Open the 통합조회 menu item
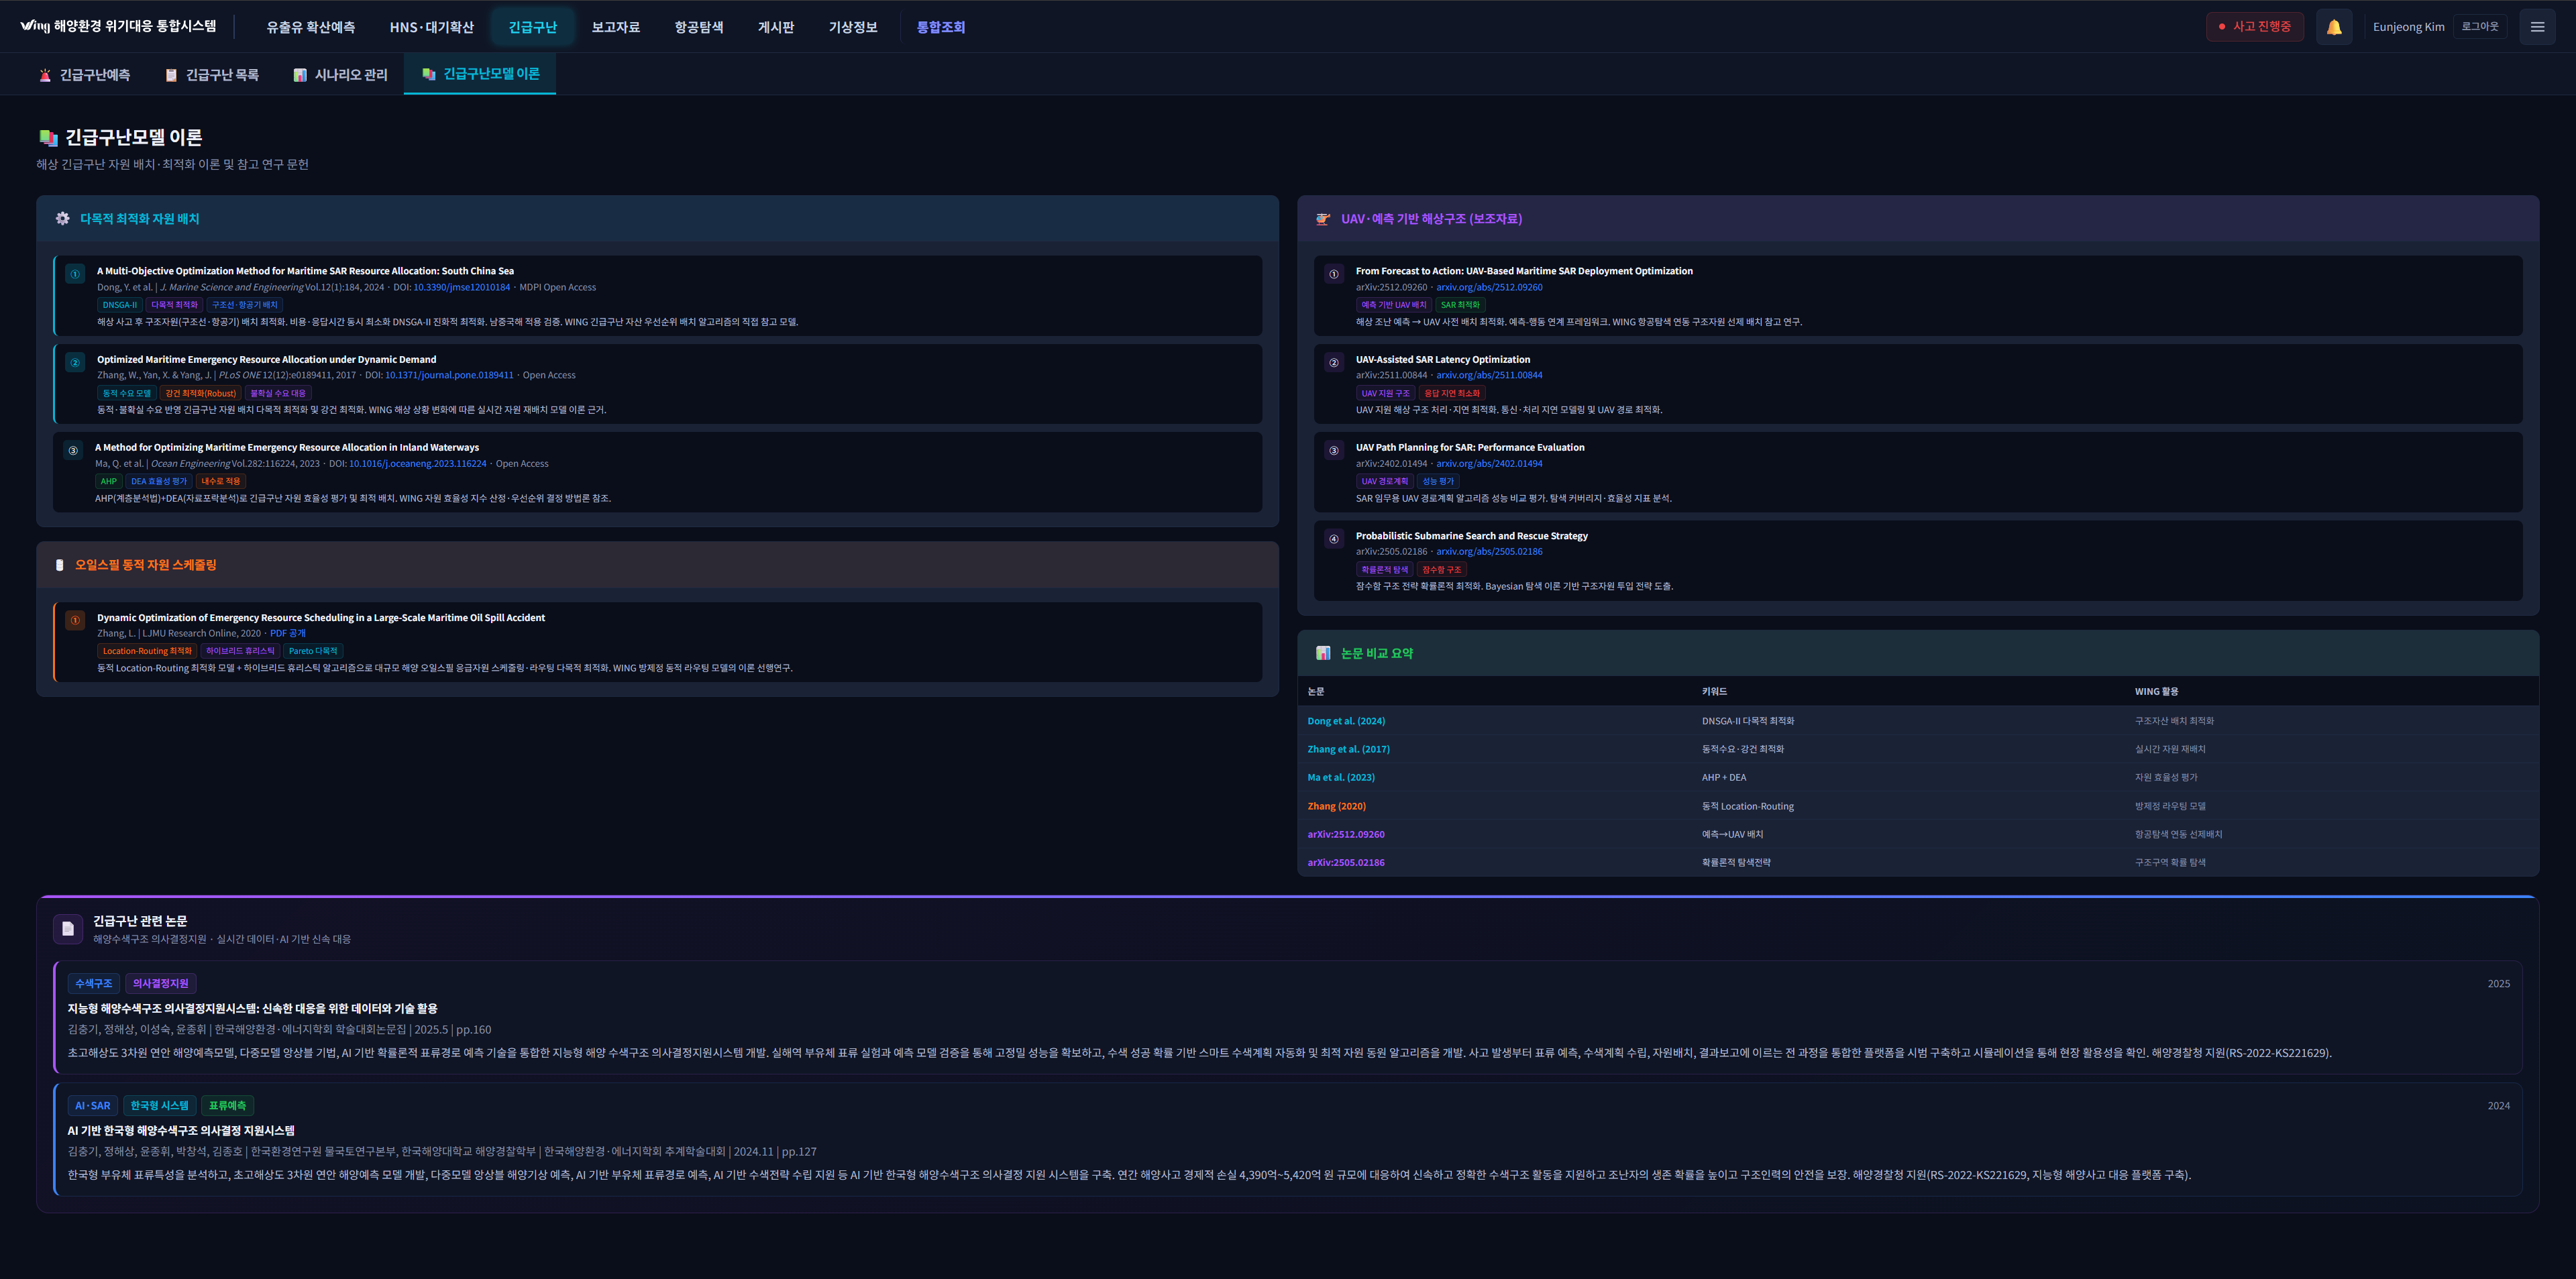Image resolution: width=2576 pixels, height=1279 pixels. pyautogui.click(x=940, y=27)
